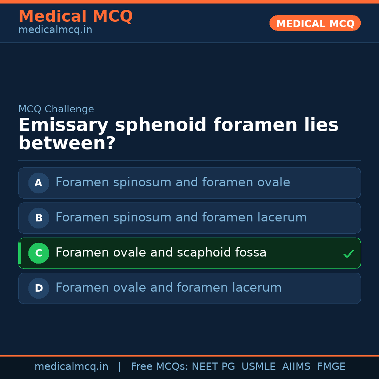Click 'Foramen ovale and scaphoid fossa' answer text
The height and width of the screenshot is (379, 379).
[161, 253]
